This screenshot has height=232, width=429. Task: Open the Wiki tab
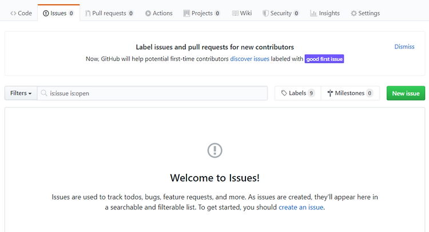pos(242,13)
